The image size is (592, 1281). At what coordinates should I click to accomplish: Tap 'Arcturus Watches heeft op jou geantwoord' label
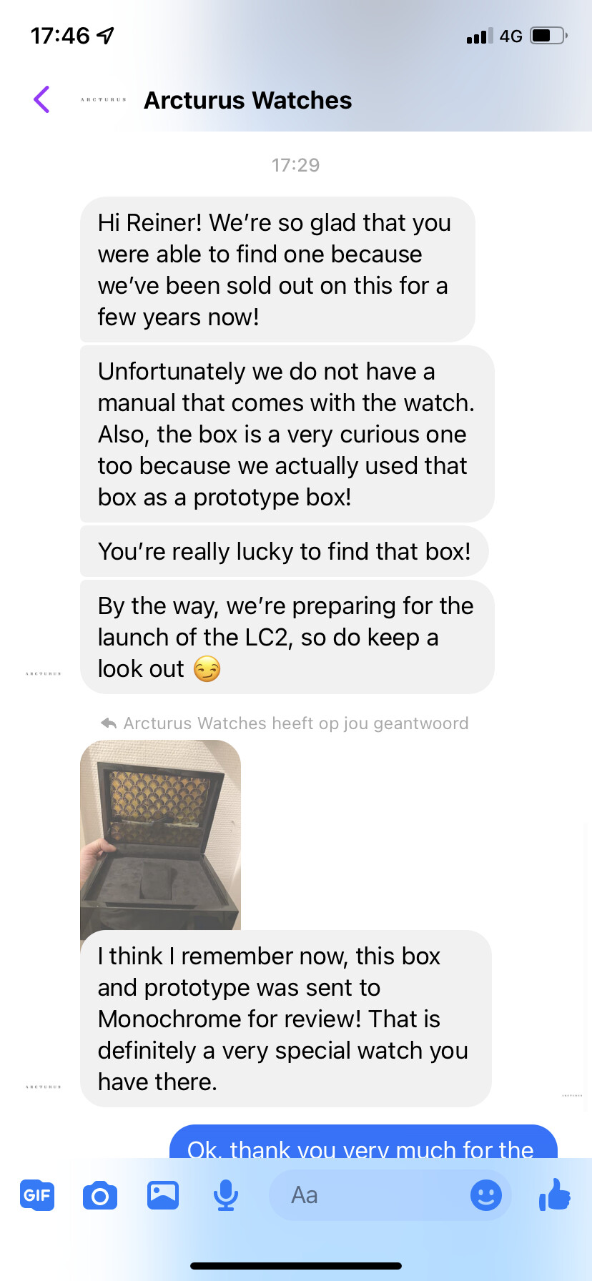coord(296,723)
